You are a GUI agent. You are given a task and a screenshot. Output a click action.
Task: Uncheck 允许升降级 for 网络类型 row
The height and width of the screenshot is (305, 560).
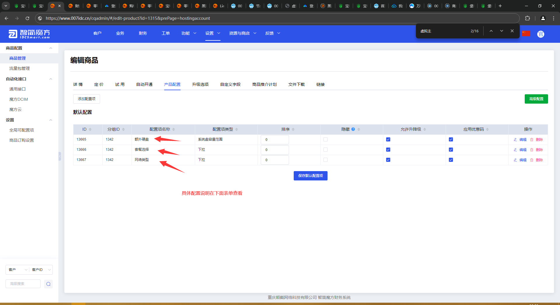click(x=388, y=160)
